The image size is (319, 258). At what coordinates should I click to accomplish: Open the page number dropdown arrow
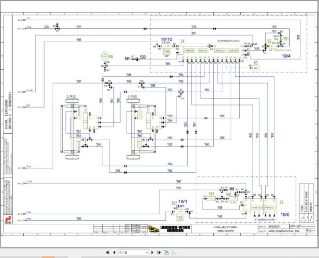point(147,253)
